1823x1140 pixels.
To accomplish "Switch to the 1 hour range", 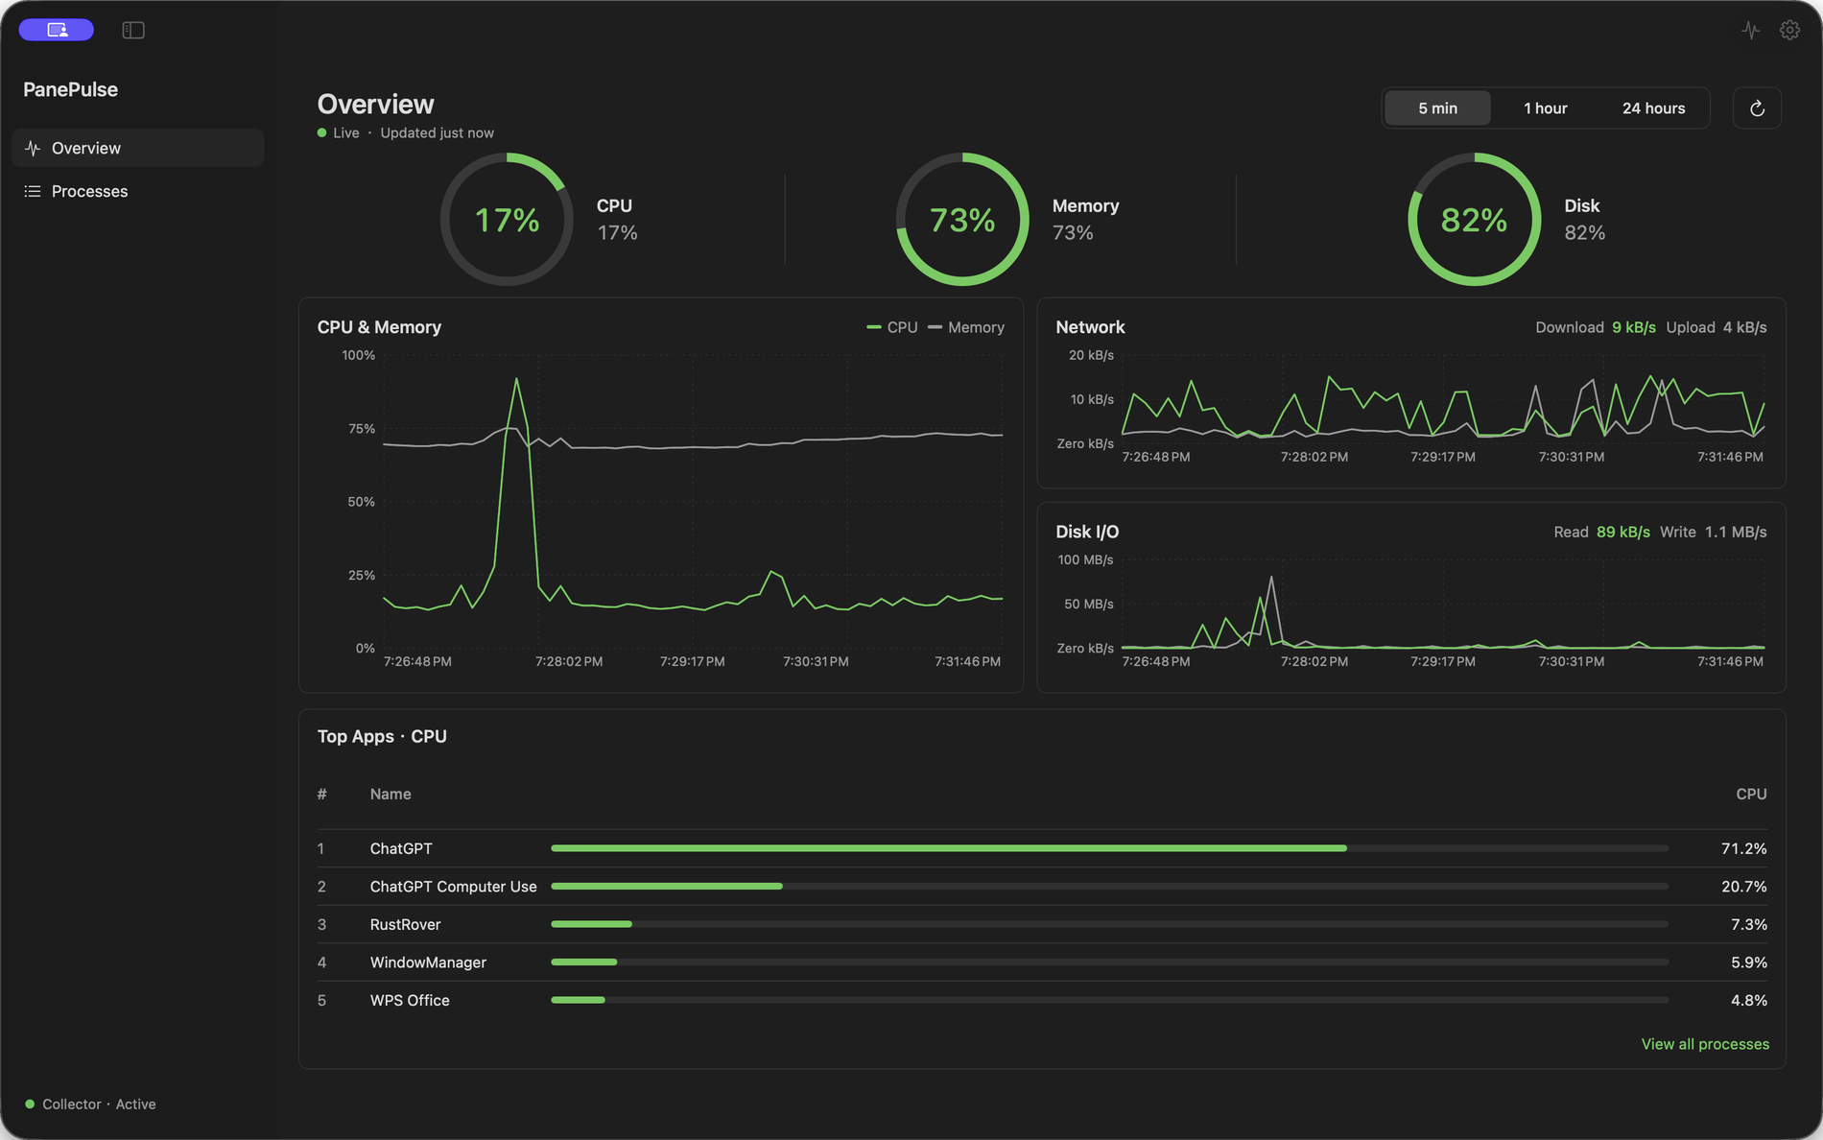I will point(1545,108).
